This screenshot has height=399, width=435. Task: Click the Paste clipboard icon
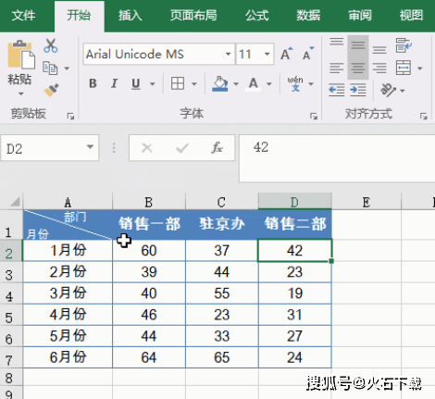(21, 55)
